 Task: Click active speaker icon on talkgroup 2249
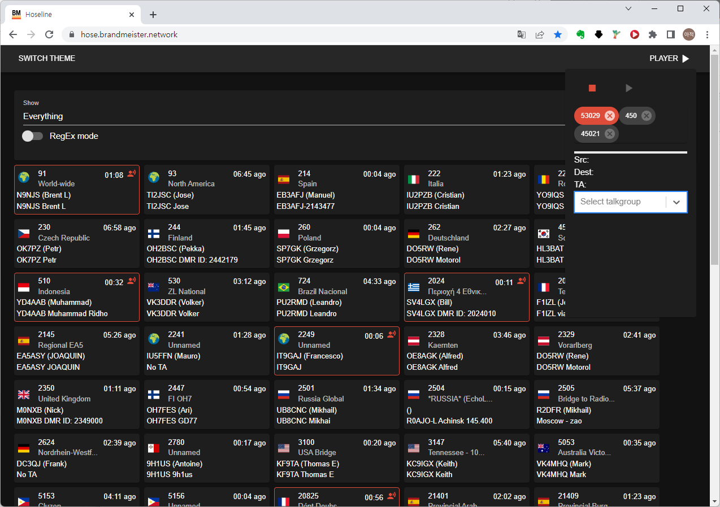coord(392,335)
